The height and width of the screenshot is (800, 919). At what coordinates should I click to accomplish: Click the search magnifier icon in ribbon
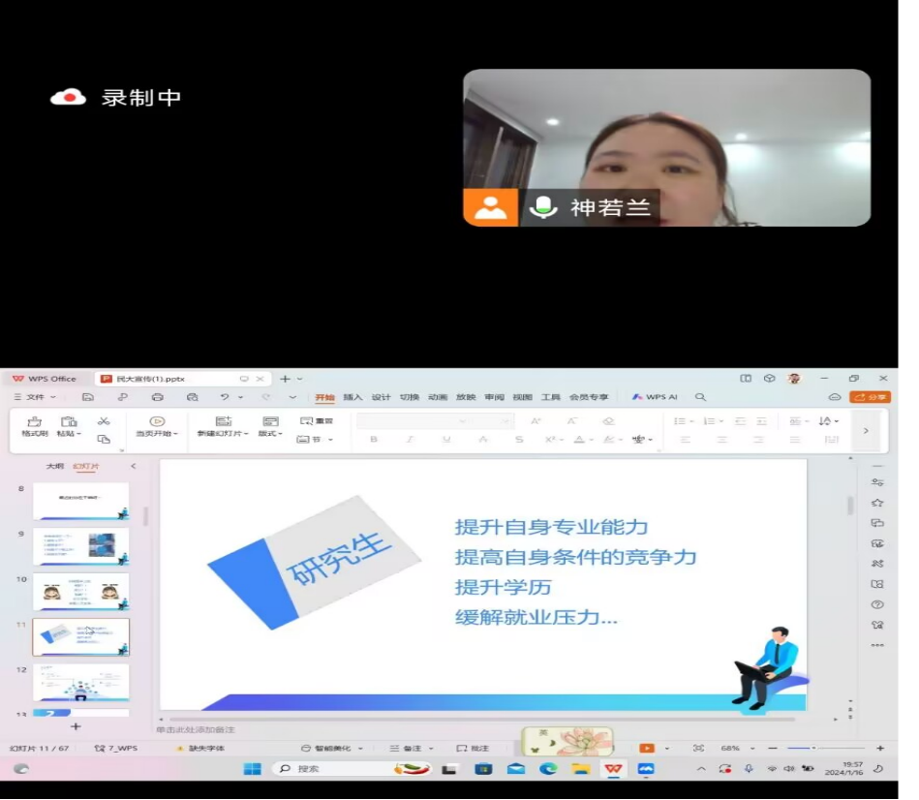[700, 397]
